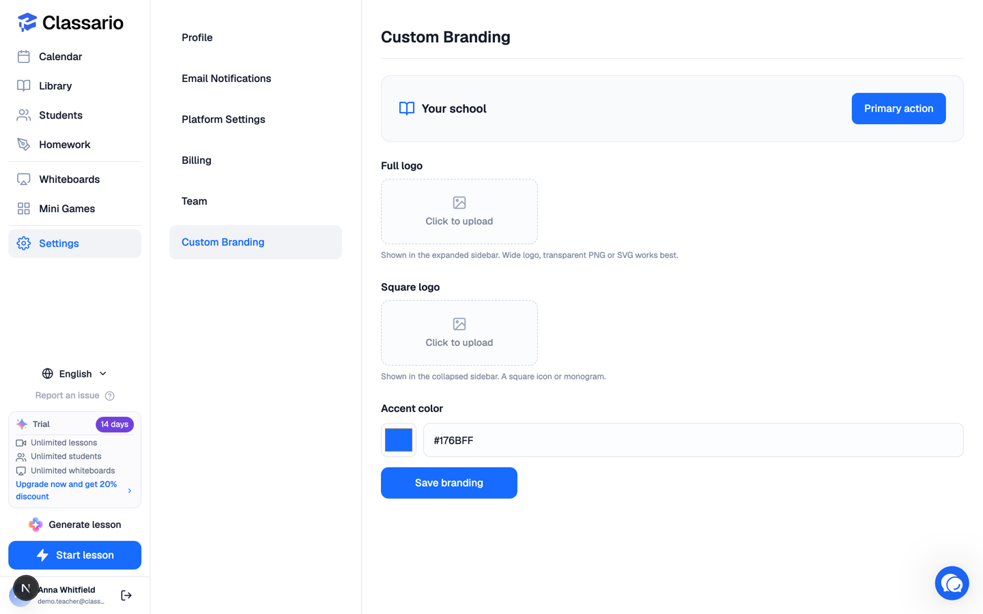983x614 pixels.
Task: Open the accent color swatch picker
Action: tap(399, 440)
